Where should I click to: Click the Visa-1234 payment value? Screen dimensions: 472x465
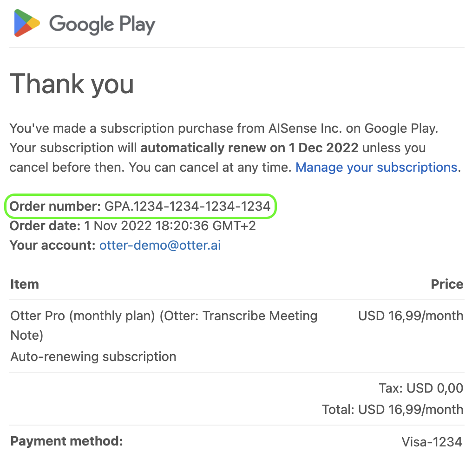click(432, 442)
